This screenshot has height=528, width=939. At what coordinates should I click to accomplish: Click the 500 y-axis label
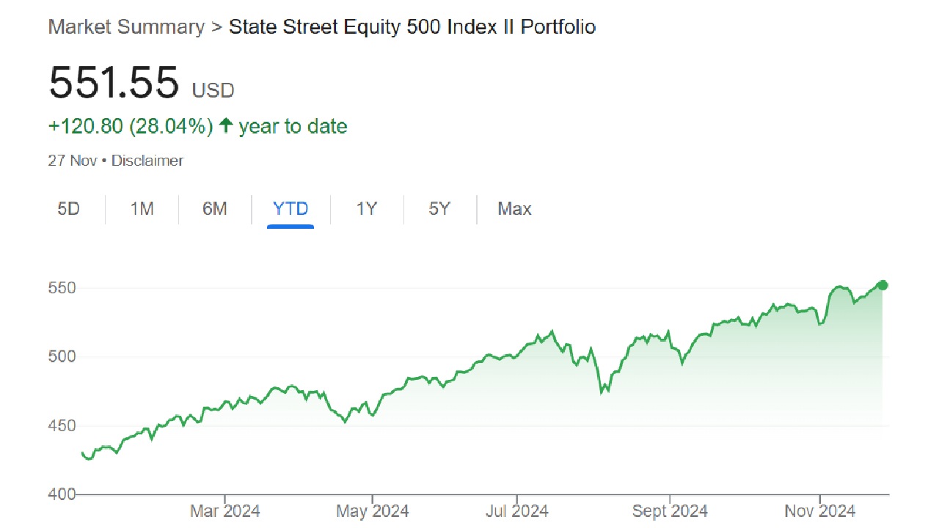click(x=62, y=357)
